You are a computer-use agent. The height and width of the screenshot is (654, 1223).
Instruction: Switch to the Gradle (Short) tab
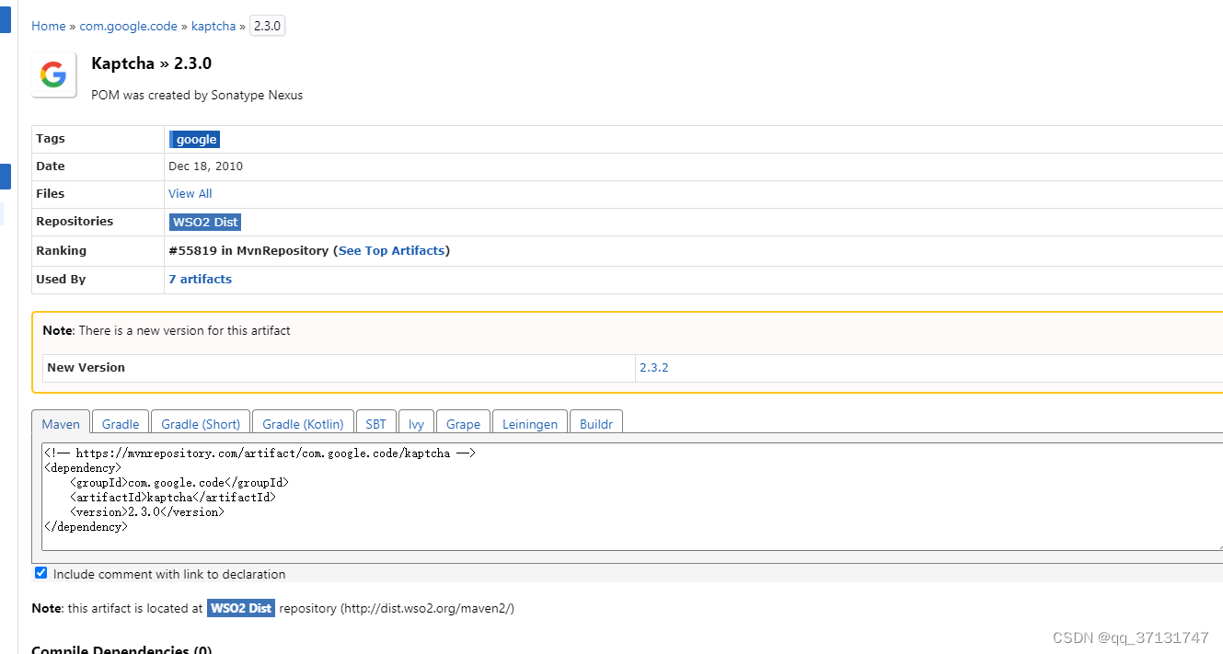(x=201, y=423)
